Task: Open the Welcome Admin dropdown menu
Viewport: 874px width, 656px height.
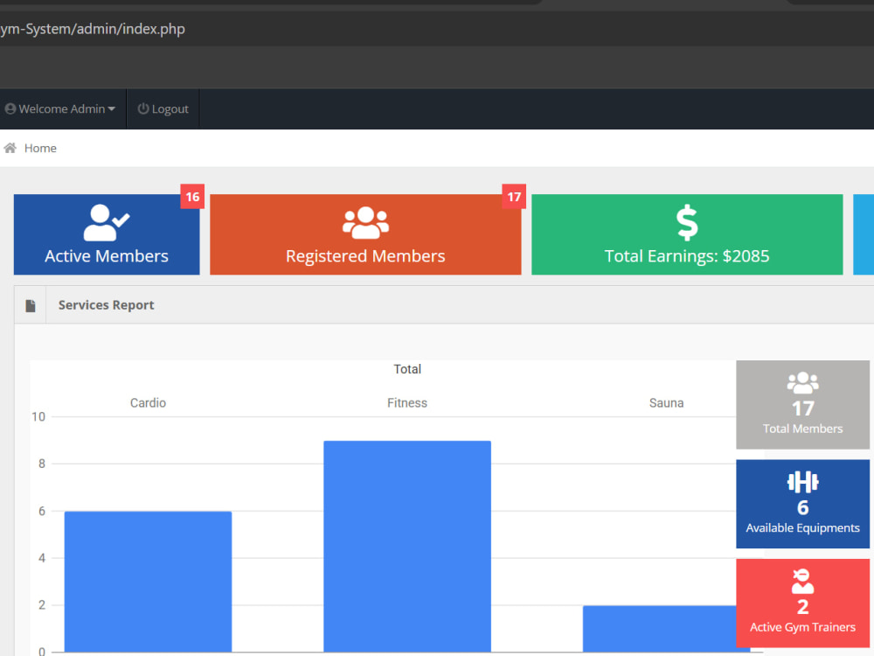Action: pos(60,108)
